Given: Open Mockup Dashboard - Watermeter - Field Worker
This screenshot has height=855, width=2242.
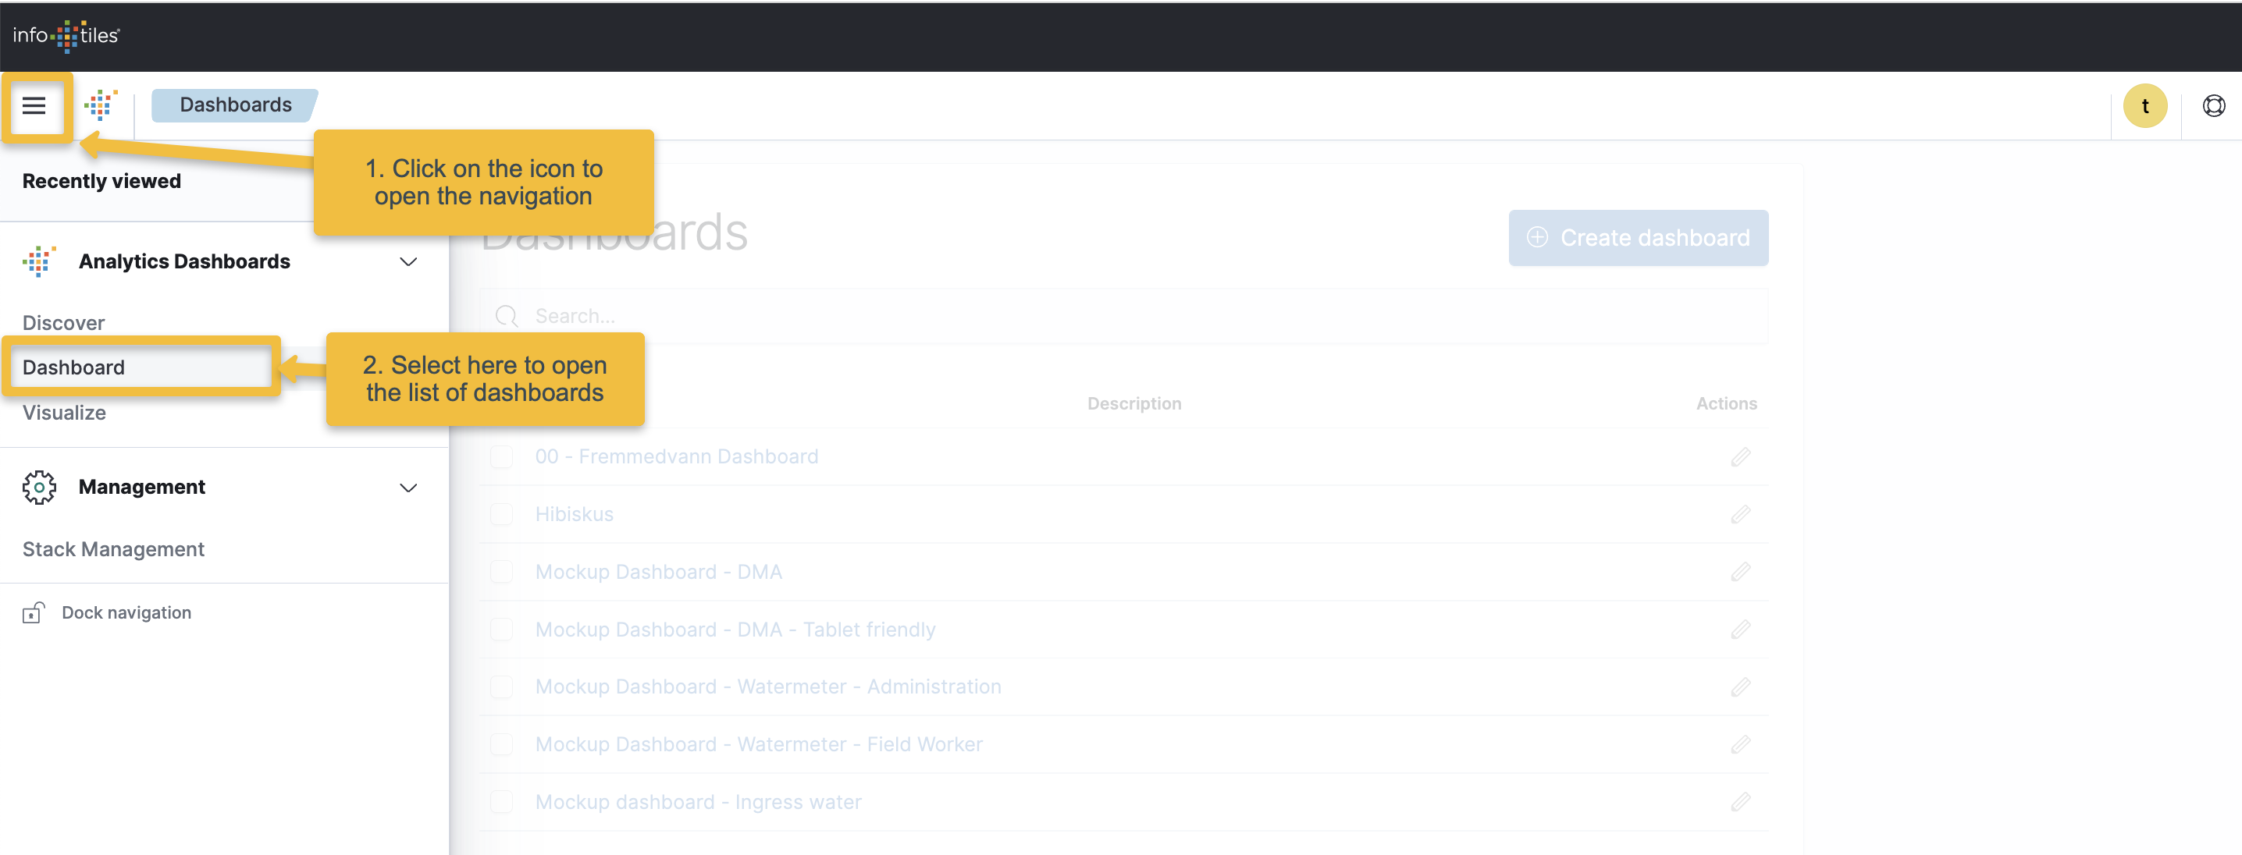Looking at the screenshot, I should click(759, 744).
